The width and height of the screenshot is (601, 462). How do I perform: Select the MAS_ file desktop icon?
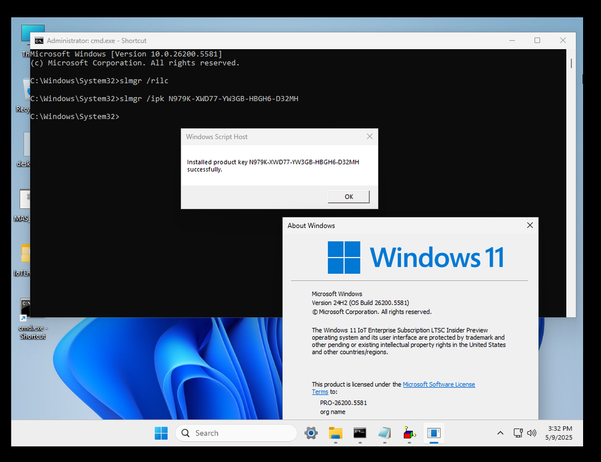point(23,205)
